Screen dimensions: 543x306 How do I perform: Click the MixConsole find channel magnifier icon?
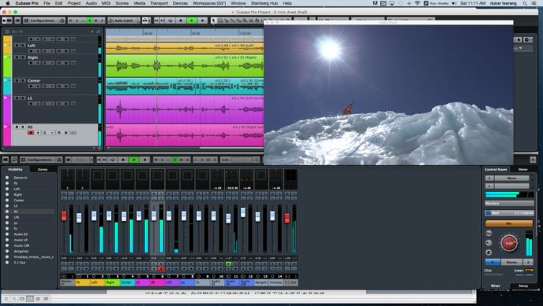(14, 160)
